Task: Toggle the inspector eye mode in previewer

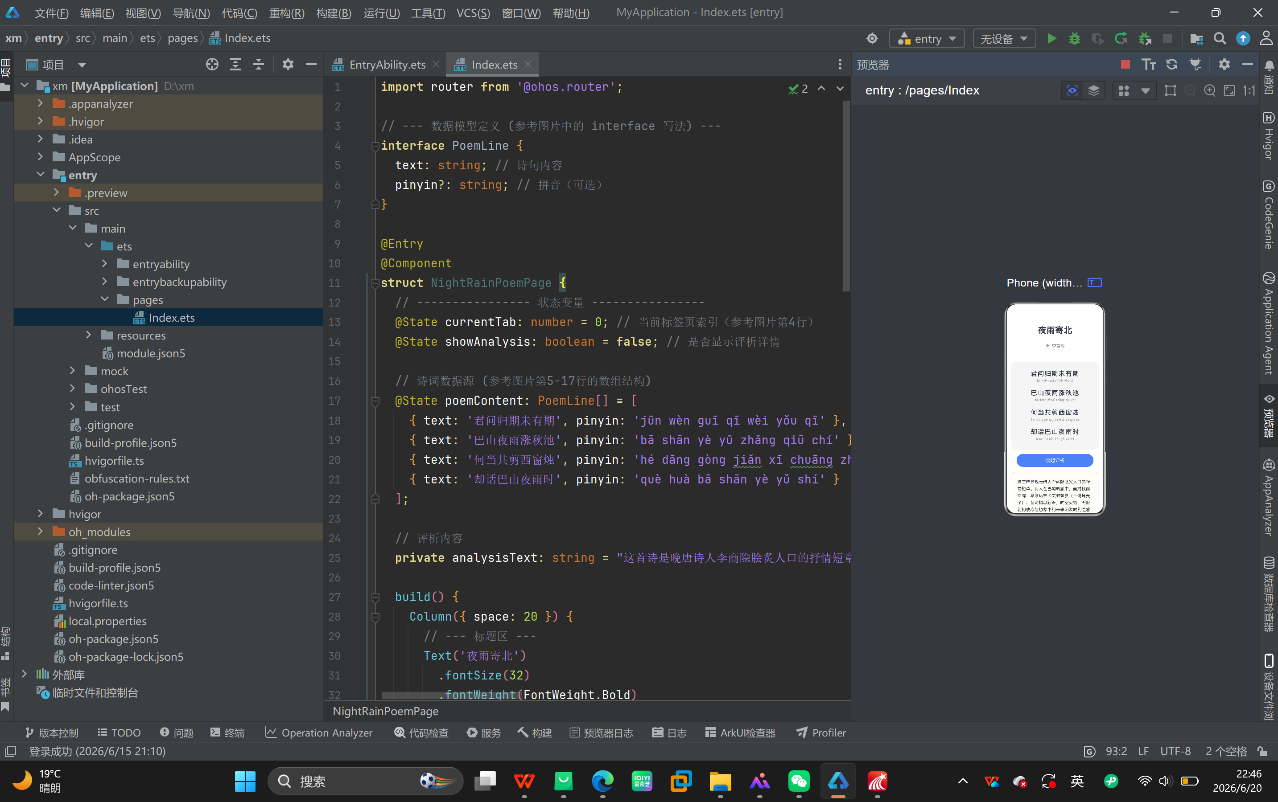Action: pos(1072,90)
